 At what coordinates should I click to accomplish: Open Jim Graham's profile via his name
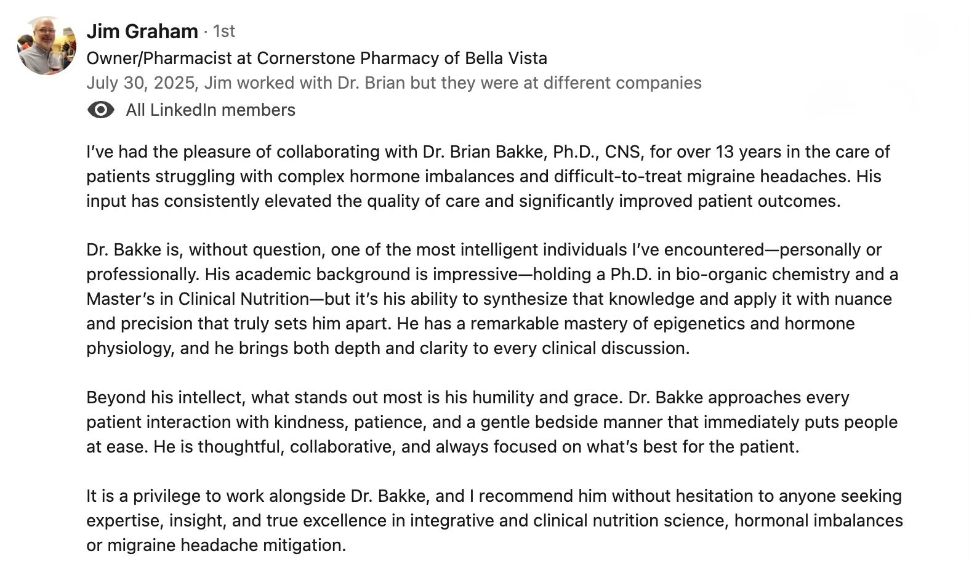tap(142, 31)
